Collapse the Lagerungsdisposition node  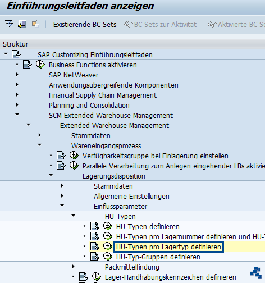click(x=51, y=175)
